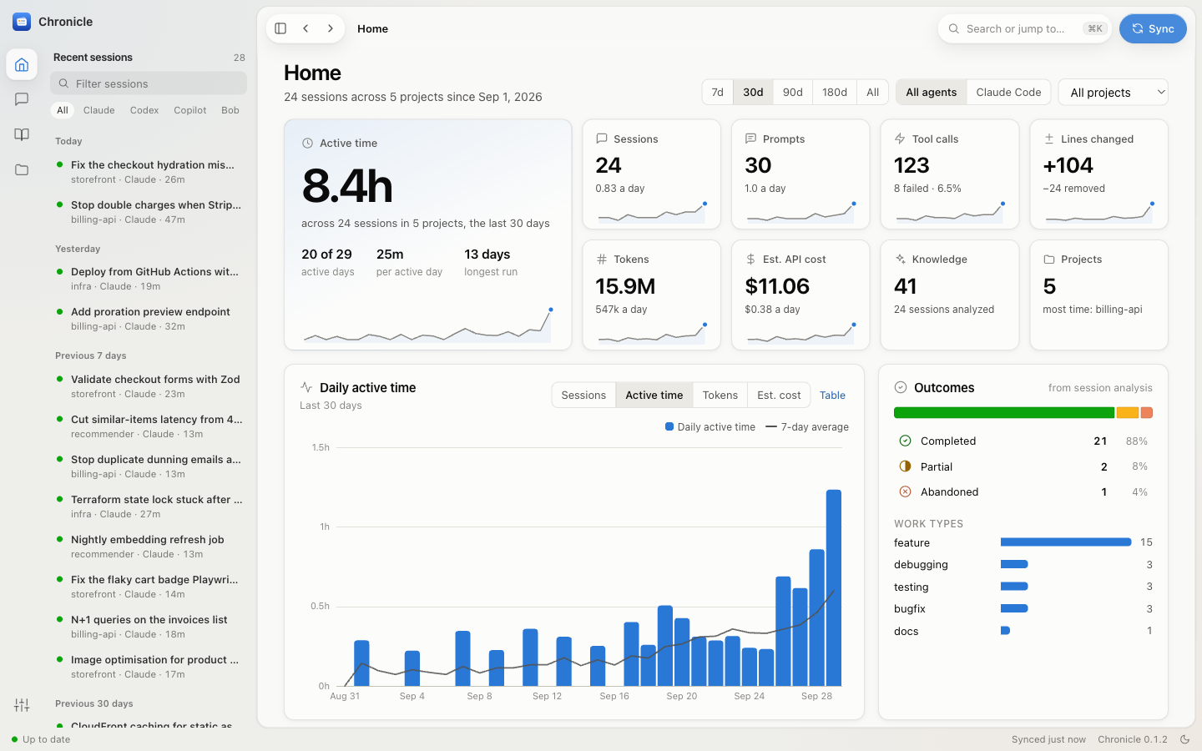Screen dimensions: 1202x751
Task: Open Terraform state lock stuck session
Action: click(149, 507)
